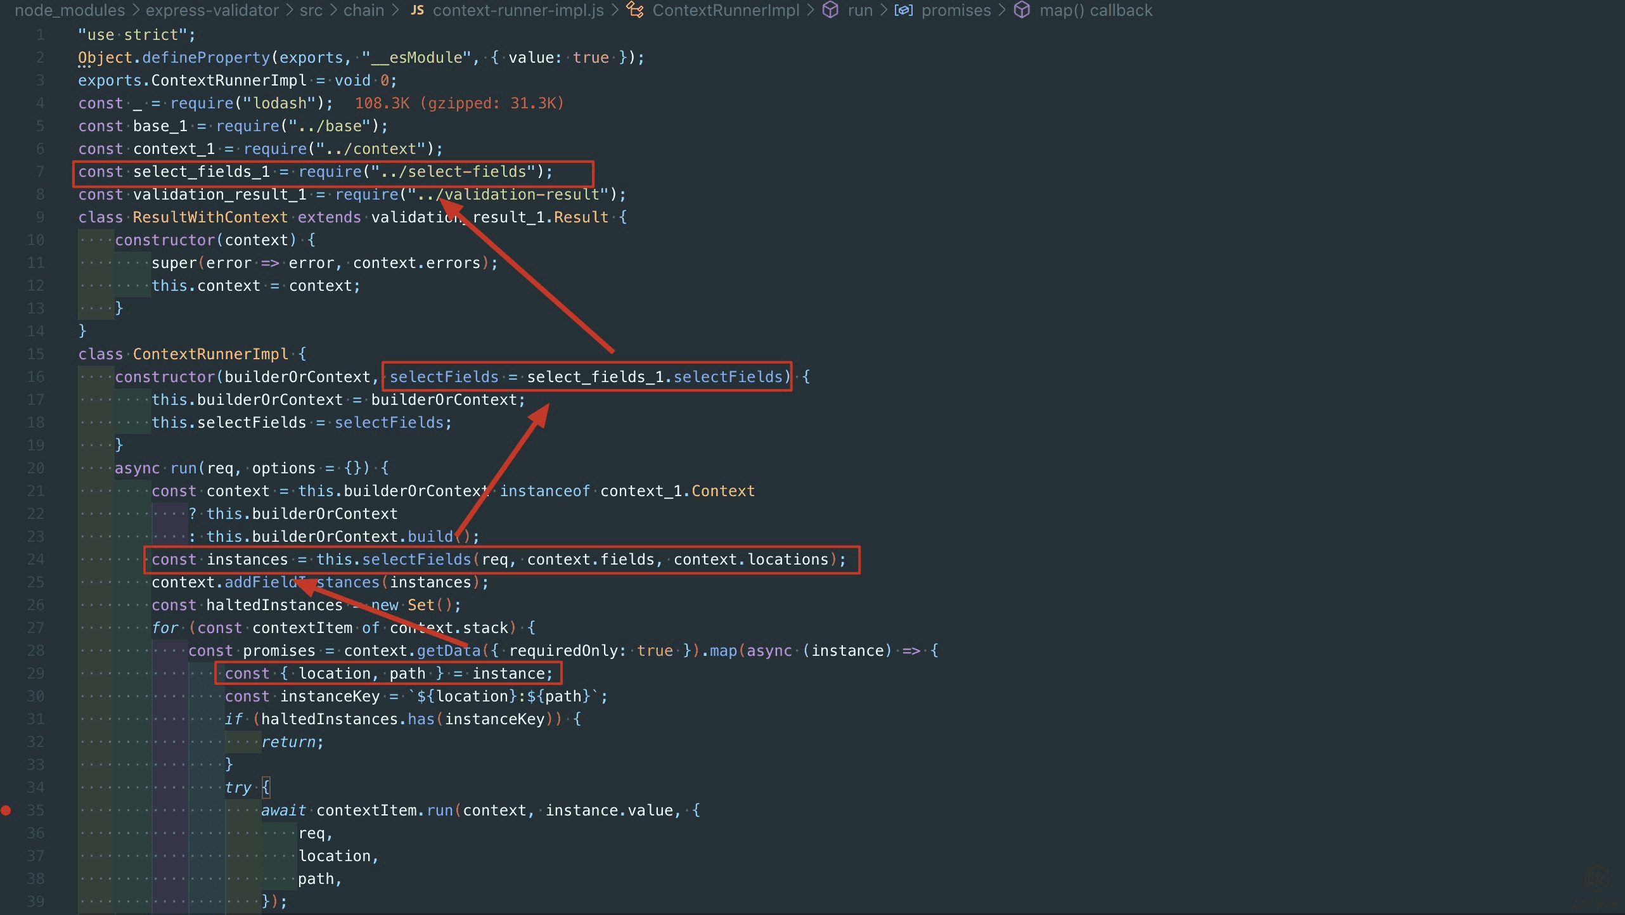The height and width of the screenshot is (915, 1625).
Task: Click the class symbol icon before ContextRunnerImpl
Action: (x=634, y=10)
